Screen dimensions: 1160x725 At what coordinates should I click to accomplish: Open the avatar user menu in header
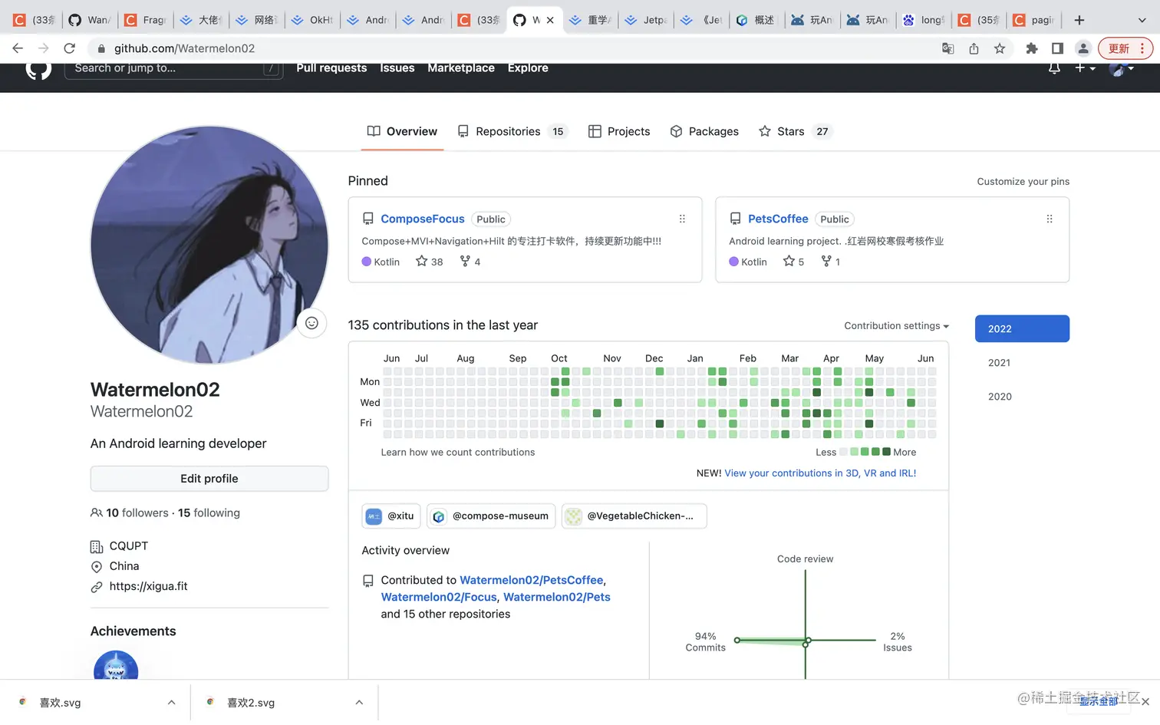click(1122, 68)
